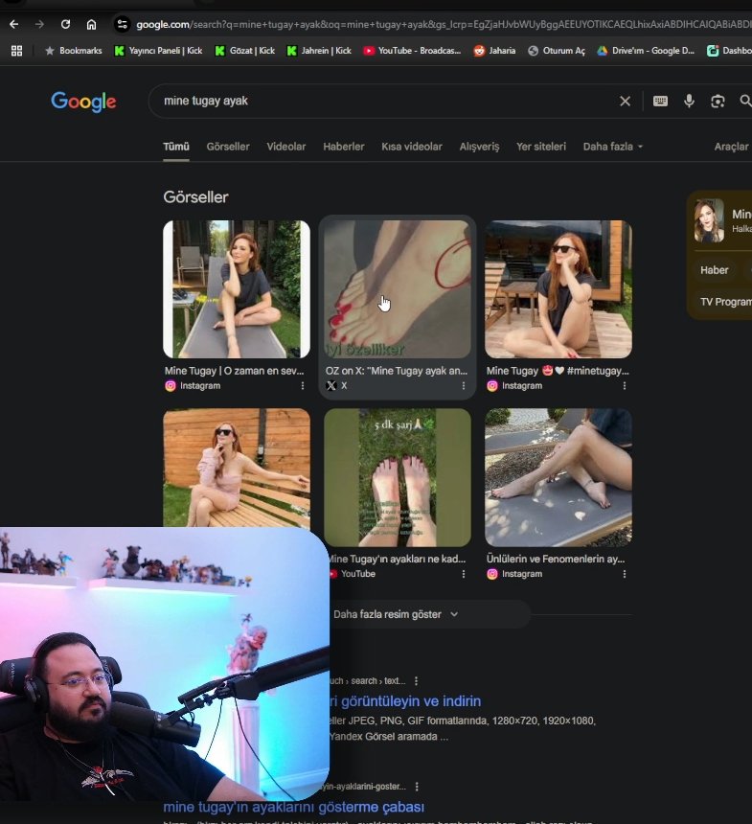
Task: Switch to the Görseller tab
Action: 228,147
